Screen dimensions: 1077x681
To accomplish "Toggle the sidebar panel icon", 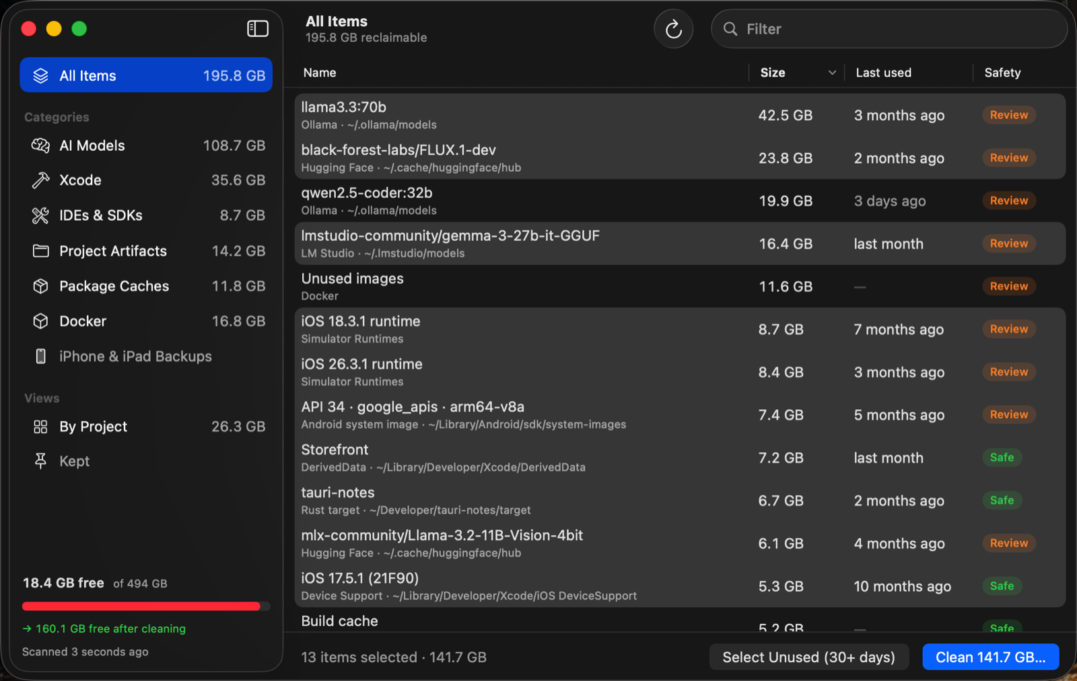I will tap(258, 28).
